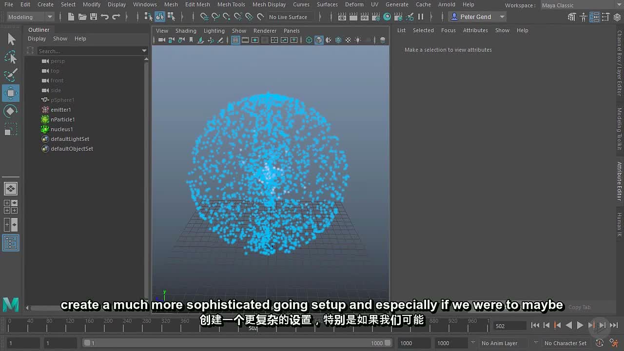Toggle use all lights viewport icon

pyautogui.click(x=358, y=40)
